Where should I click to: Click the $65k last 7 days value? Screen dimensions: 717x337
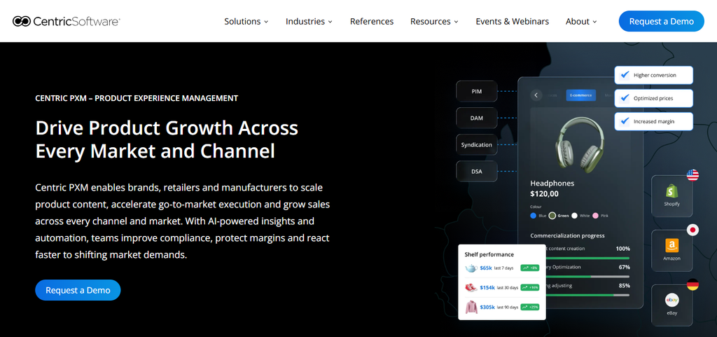(x=486, y=268)
